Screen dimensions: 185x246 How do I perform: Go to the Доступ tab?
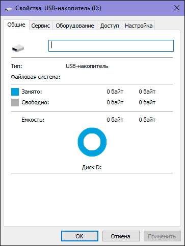110,26
